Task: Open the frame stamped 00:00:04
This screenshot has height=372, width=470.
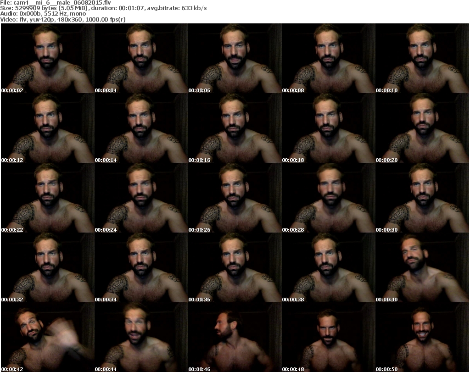Action: [x=141, y=58]
